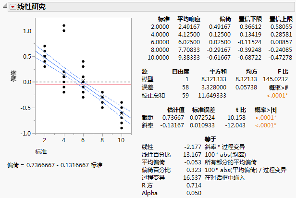The height and width of the screenshot is (198, 296).
Task: Click the regression equation below the plot
Action: tap(55, 165)
